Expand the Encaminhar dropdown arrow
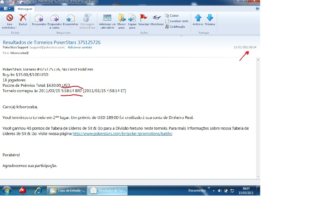The image size is (309, 217). click(71, 28)
